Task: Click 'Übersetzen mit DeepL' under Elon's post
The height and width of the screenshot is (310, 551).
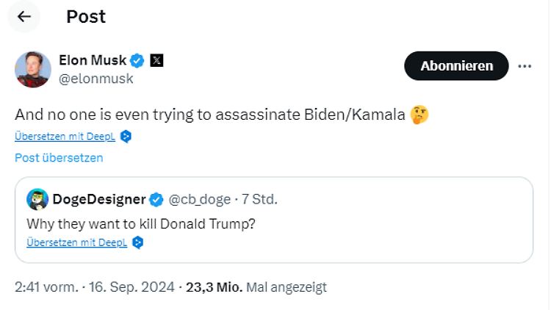Action: [x=65, y=137]
